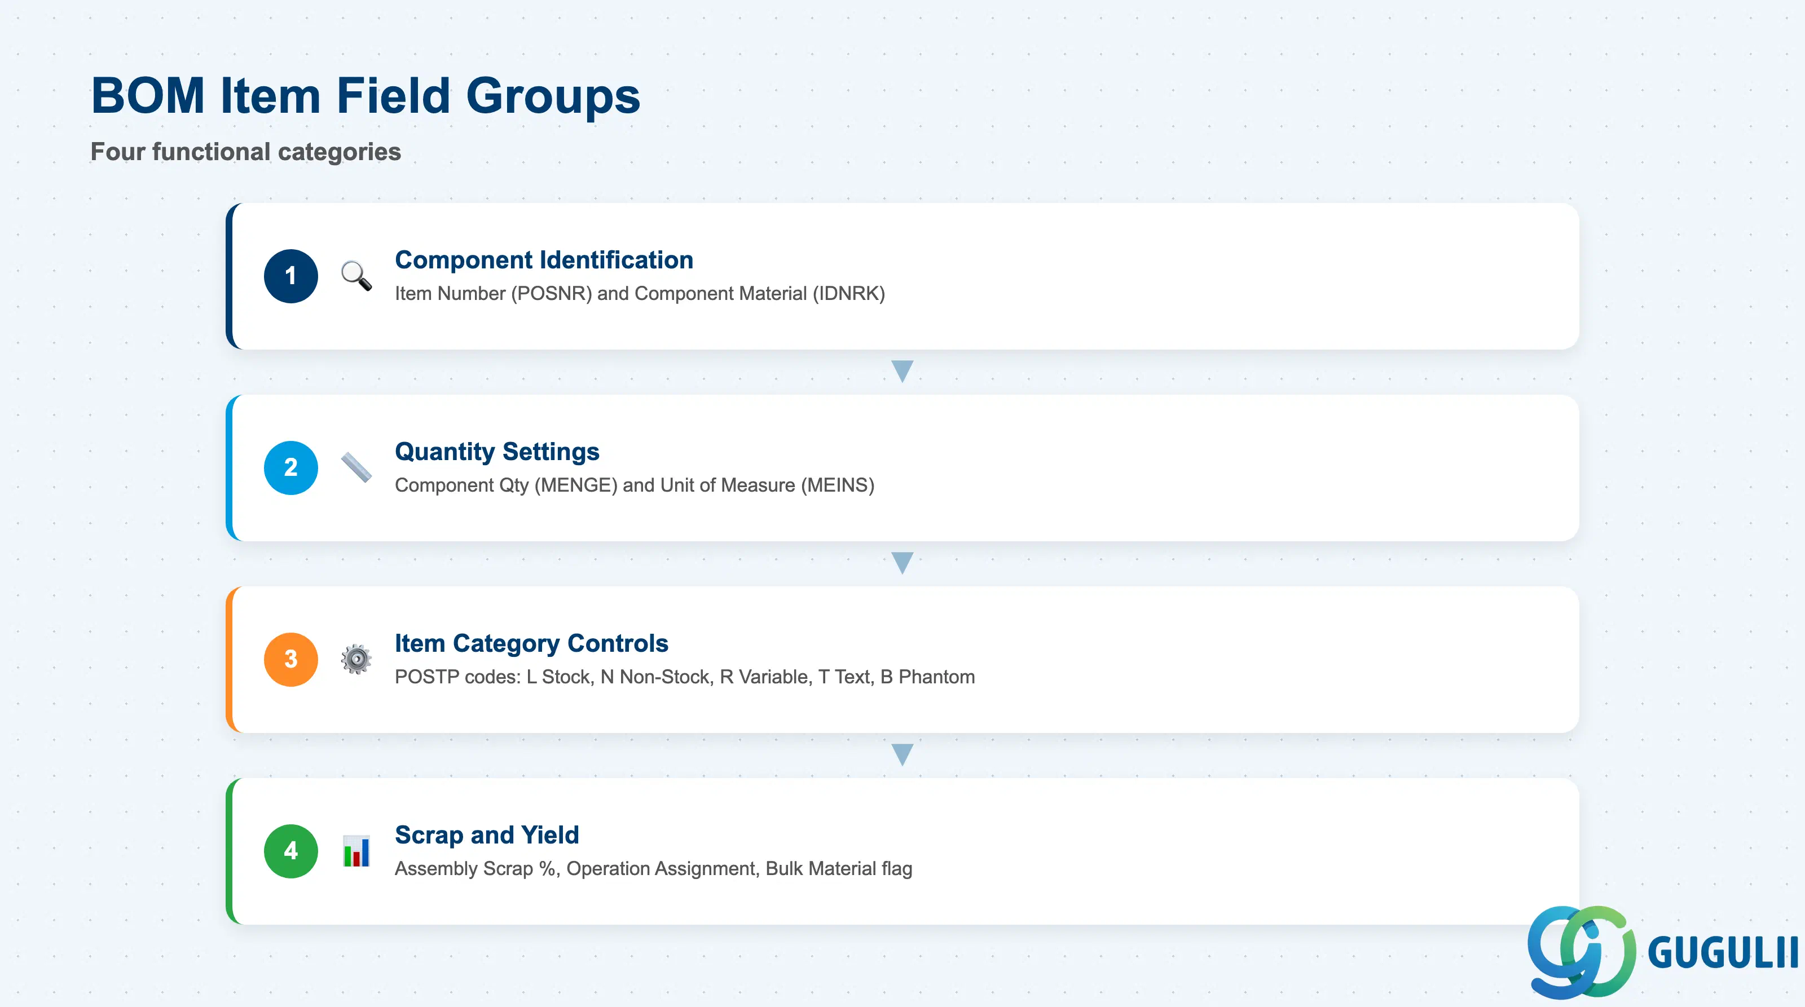Click the 'Assembly Scrap %' description line
1805x1007 pixels.
(x=653, y=869)
